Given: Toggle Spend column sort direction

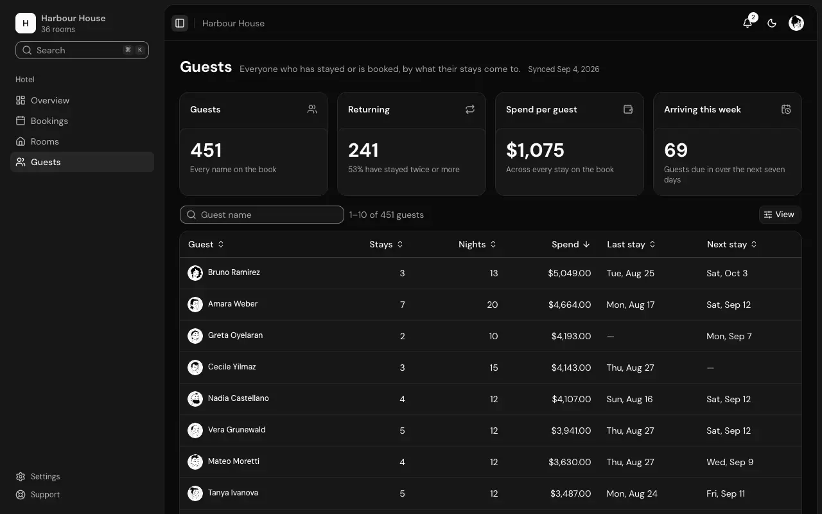Looking at the screenshot, I should (571, 244).
